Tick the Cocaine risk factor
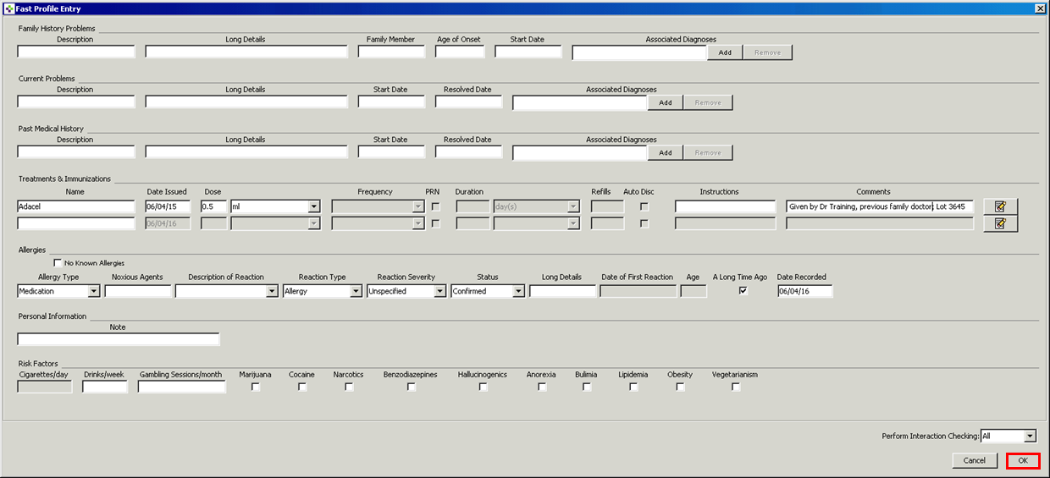The width and height of the screenshot is (1050, 478). (x=302, y=387)
